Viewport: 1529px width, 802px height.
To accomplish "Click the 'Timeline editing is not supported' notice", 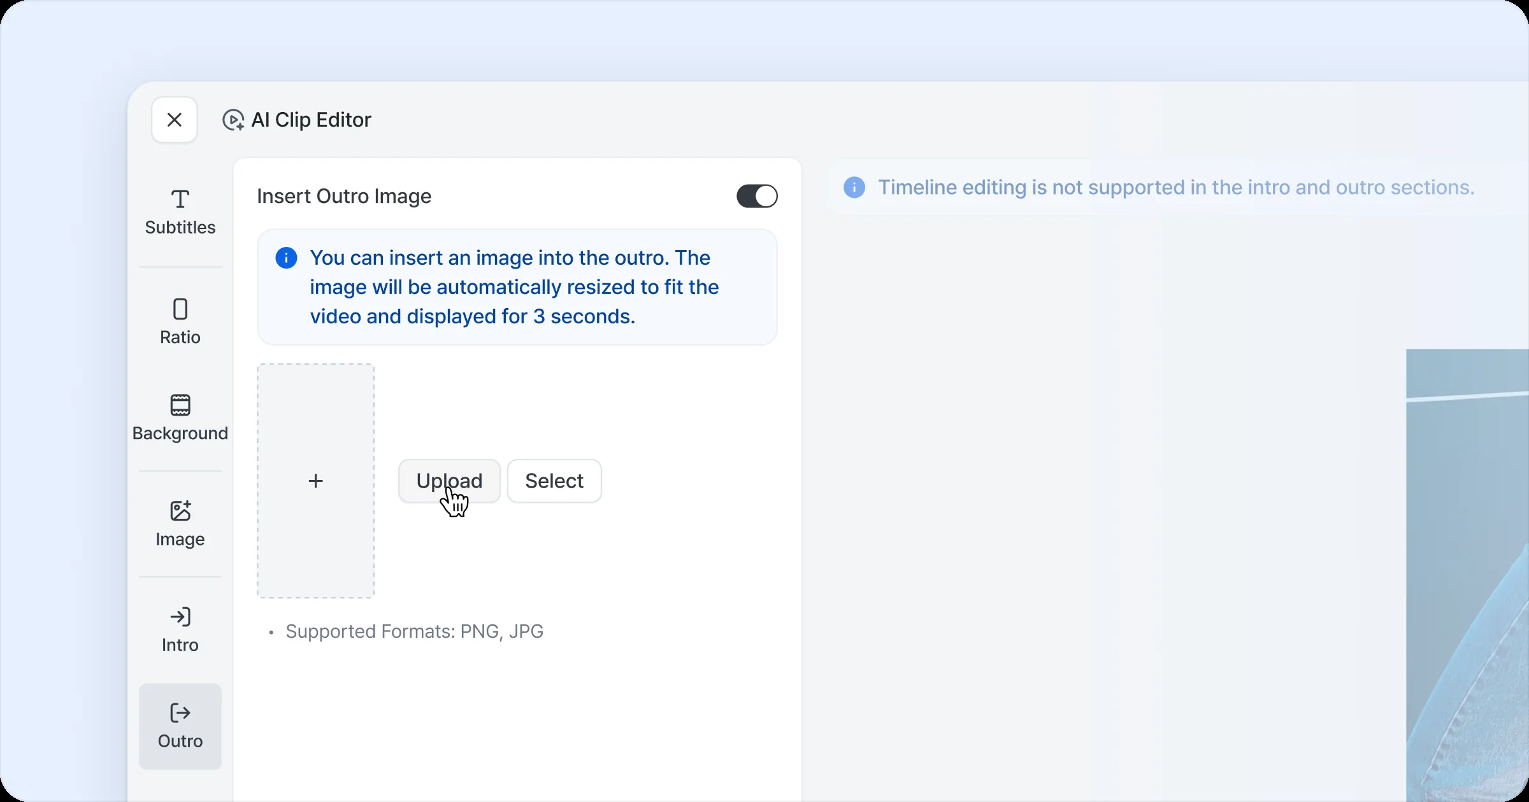I will click(1176, 187).
